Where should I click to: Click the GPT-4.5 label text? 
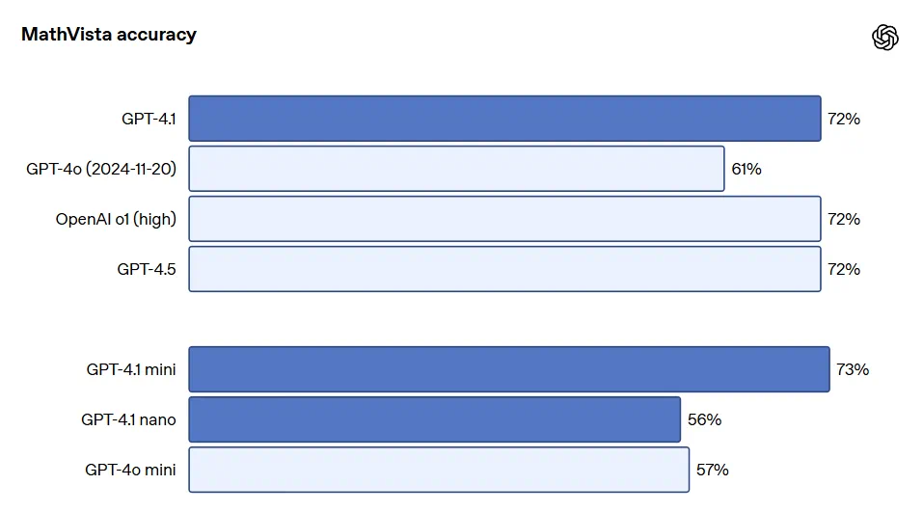tap(147, 269)
